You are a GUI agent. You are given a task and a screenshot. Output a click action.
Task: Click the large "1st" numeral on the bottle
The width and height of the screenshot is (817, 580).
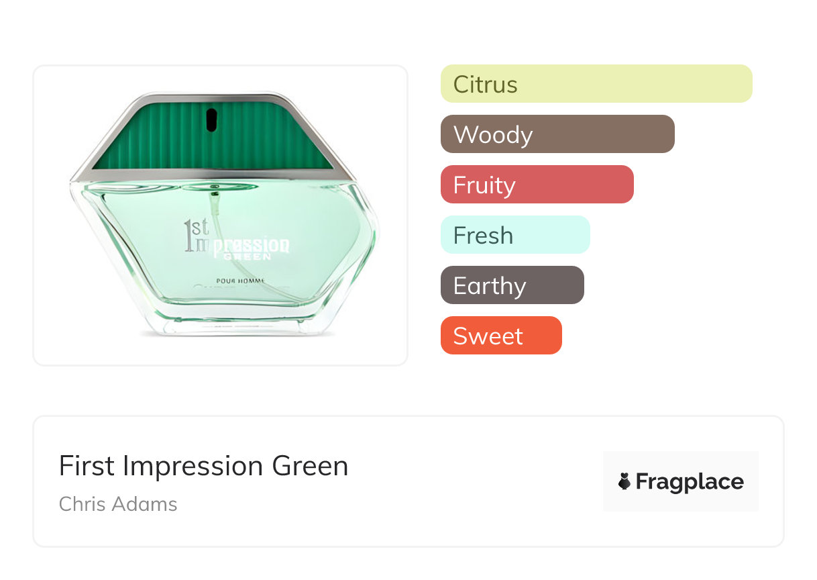click(195, 235)
